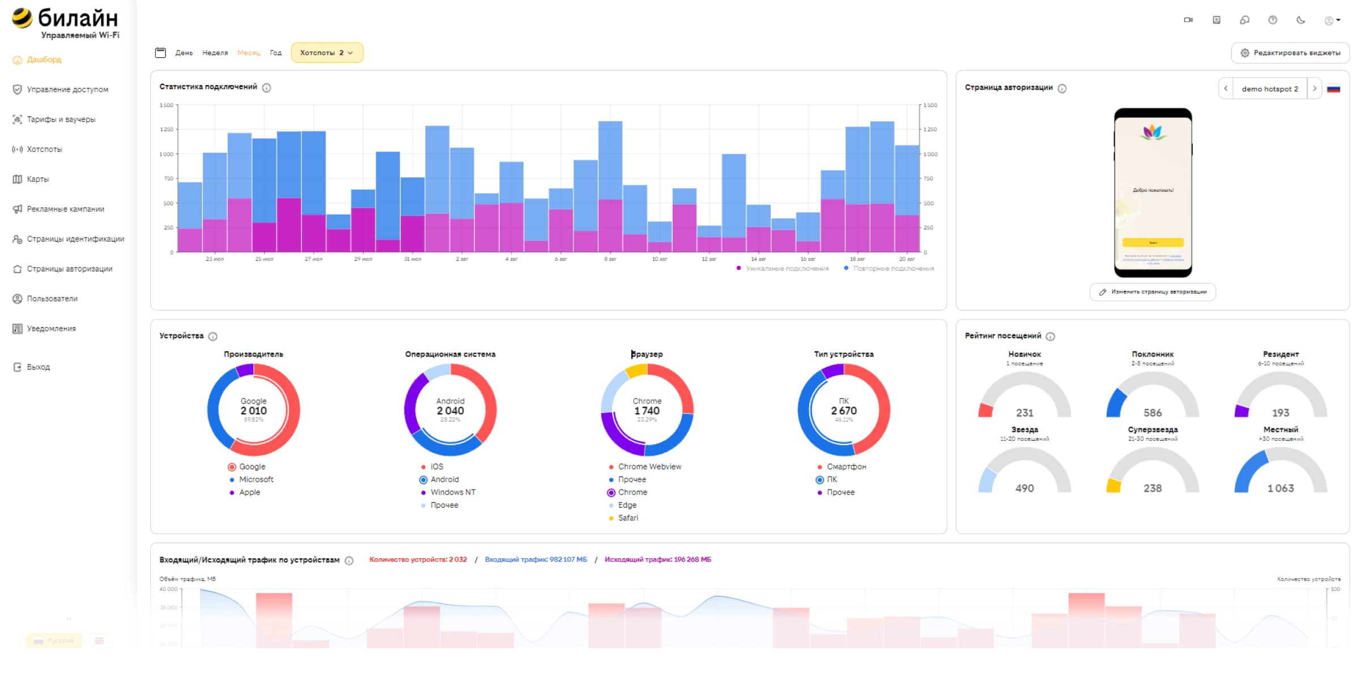Show info for Рейтинг посещений widget
Image resolution: width=1360 pixels, height=680 pixels.
coord(1050,336)
